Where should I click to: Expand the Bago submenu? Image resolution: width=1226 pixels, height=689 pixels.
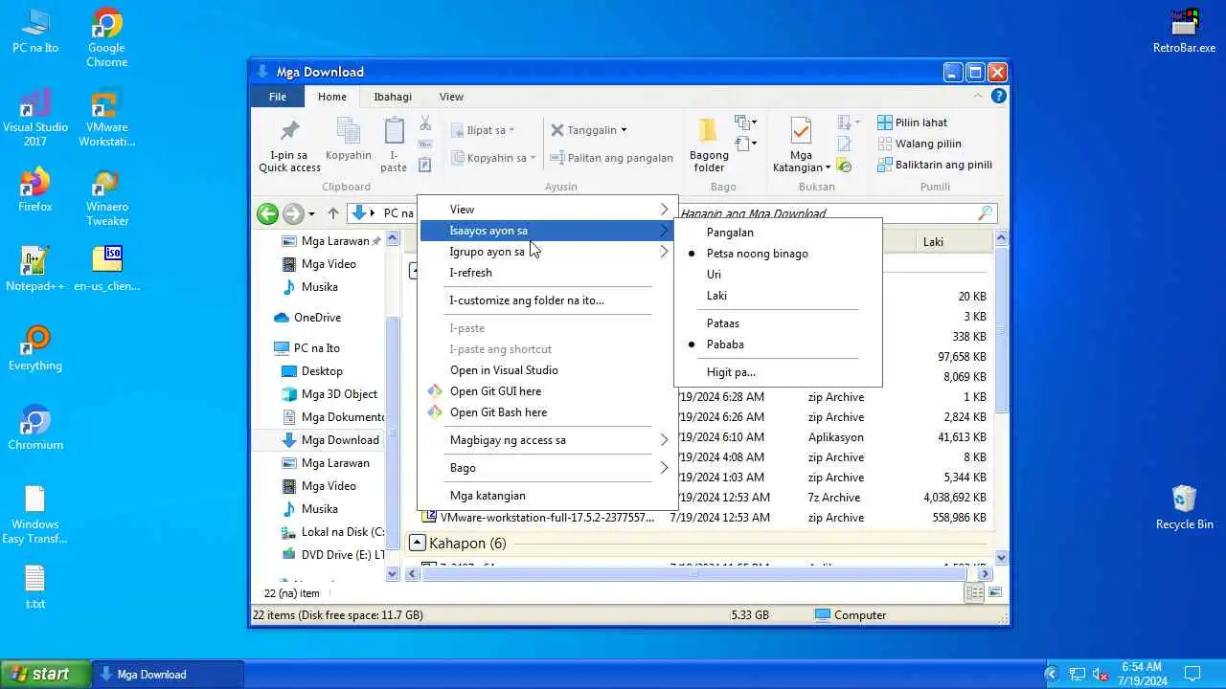click(x=547, y=468)
